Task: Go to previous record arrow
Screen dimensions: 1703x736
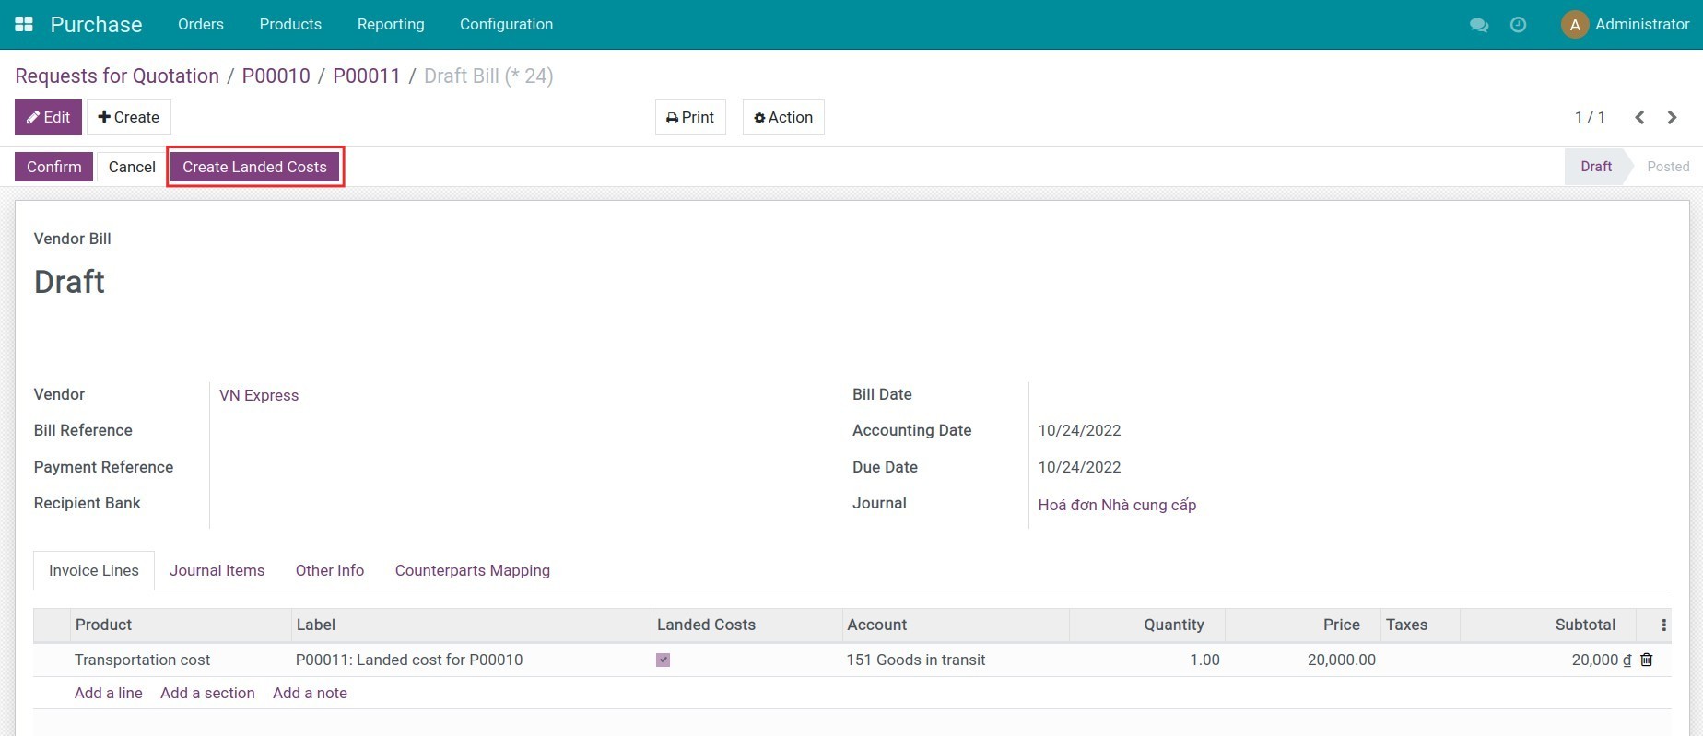Action: pyautogui.click(x=1639, y=117)
